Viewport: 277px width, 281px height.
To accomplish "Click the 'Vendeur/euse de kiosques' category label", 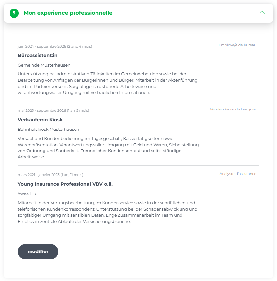I will [x=233, y=109].
